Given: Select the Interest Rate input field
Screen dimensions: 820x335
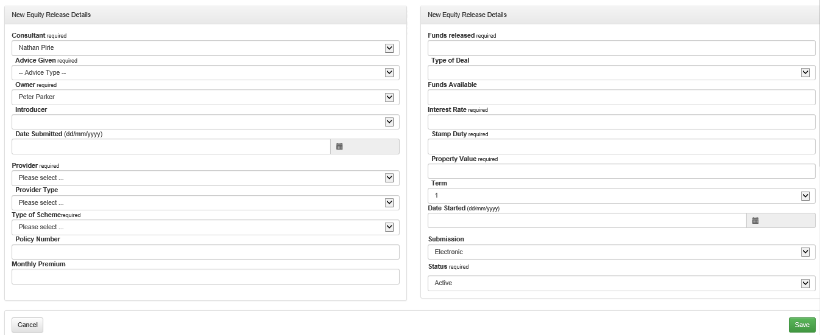Looking at the screenshot, I should 621,122.
